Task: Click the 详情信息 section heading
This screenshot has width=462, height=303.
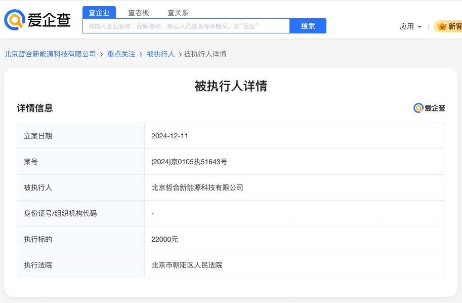Action: tap(35, 108)
